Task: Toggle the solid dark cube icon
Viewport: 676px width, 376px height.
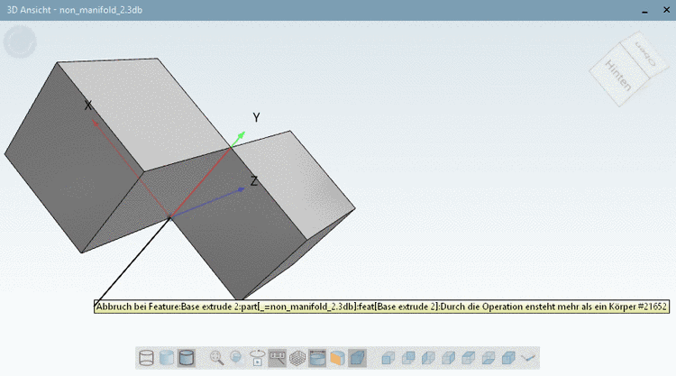Action: tap(358, 358)
